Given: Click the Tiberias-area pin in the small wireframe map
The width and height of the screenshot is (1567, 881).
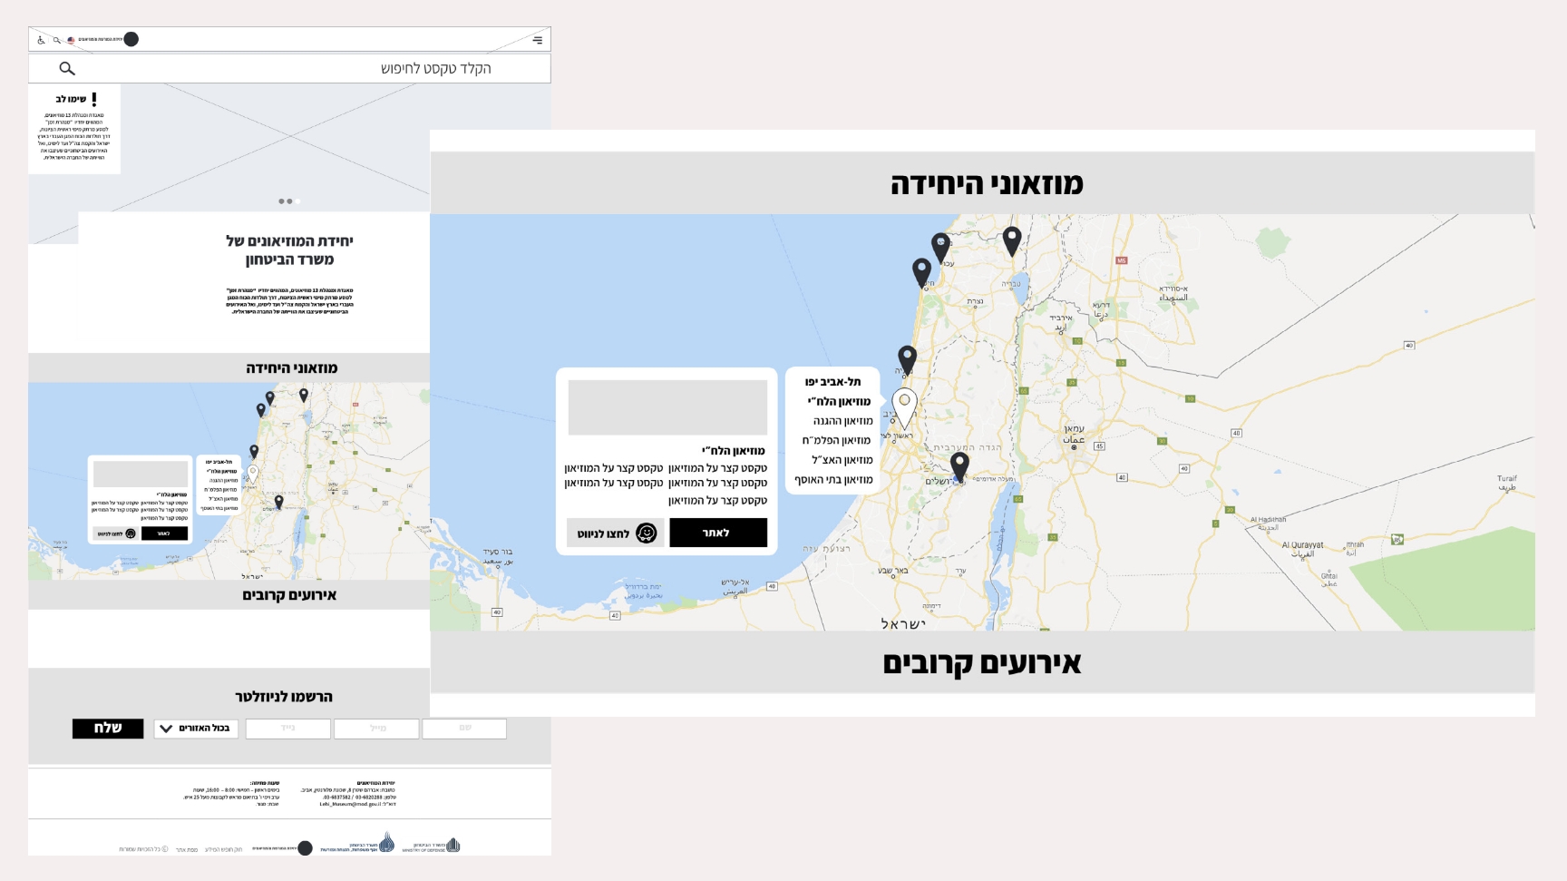Looking at the screenshot, I should click(304, 395).
